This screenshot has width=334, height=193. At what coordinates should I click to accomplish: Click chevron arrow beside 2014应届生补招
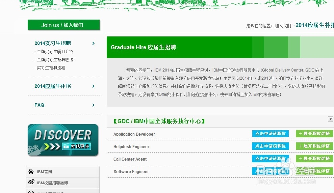[x=93, y=86]
